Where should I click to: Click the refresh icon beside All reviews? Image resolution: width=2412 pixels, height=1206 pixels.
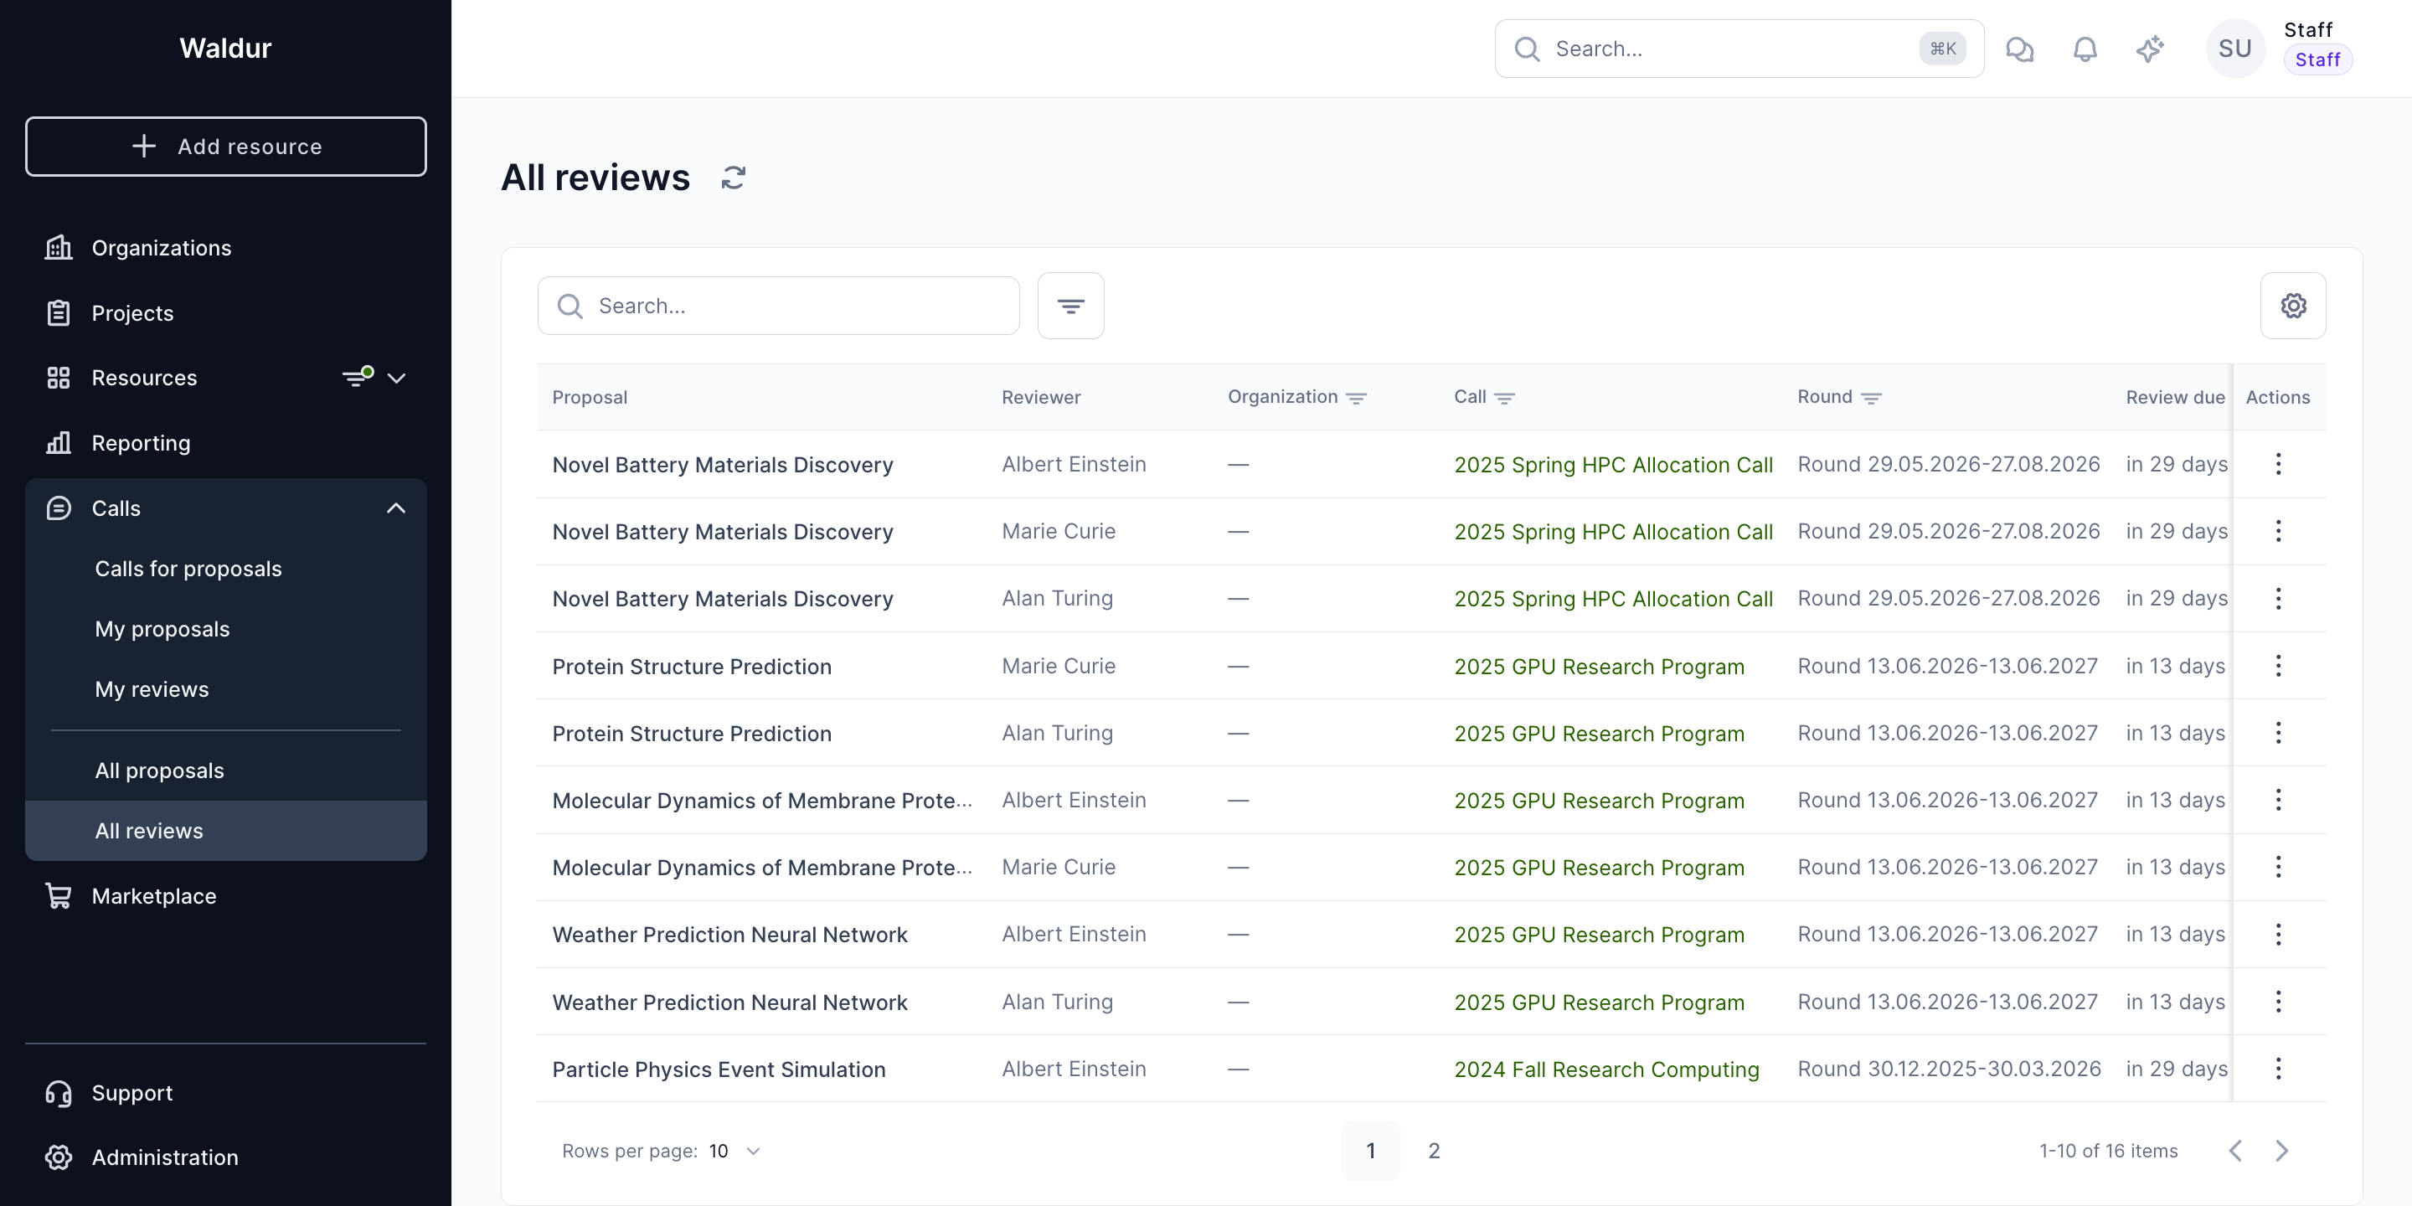click(x=733, y=178)
